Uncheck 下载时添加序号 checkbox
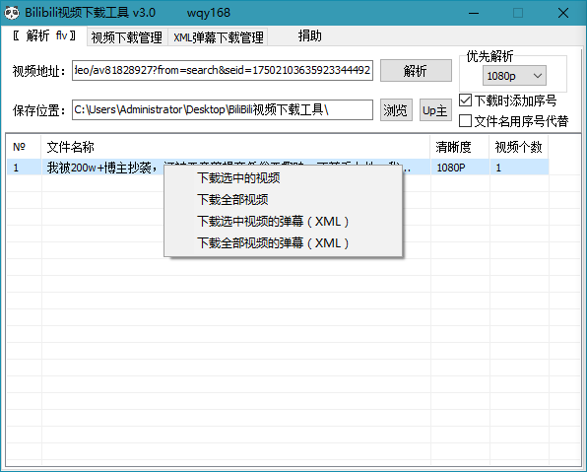Viewport: 587px width, 472px height. (x=465, y=101)
